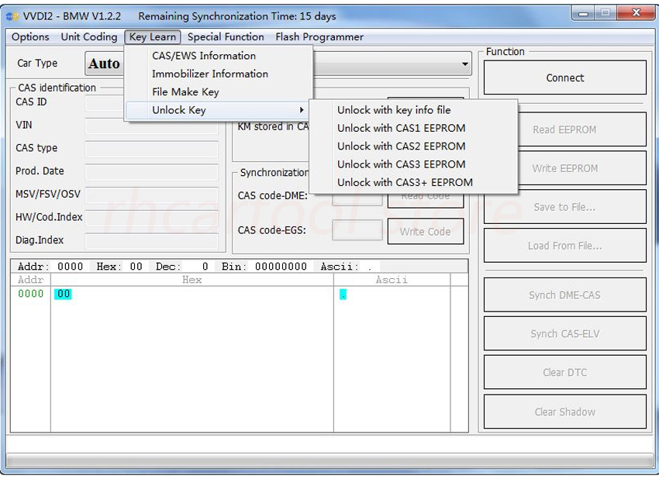This screenshot has height=479, width=659.
Task: Select the highlighted Ascii dot cell
Action: pos(343,295)
